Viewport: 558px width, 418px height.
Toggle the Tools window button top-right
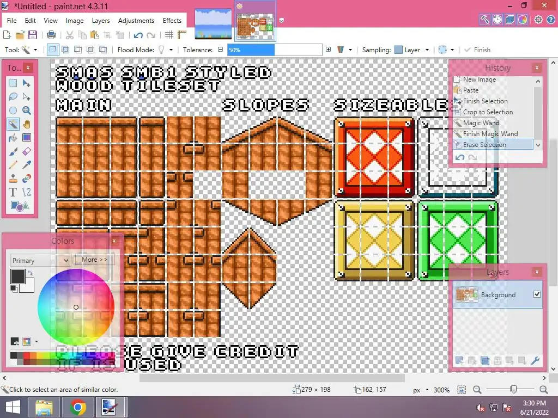pos(484,20)
